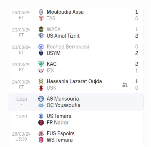
Task: Open the FUS Espoirs team name
Action: pos(61,133)
